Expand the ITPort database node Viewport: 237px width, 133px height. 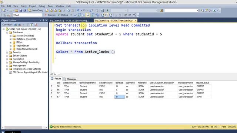click(11, 42)
